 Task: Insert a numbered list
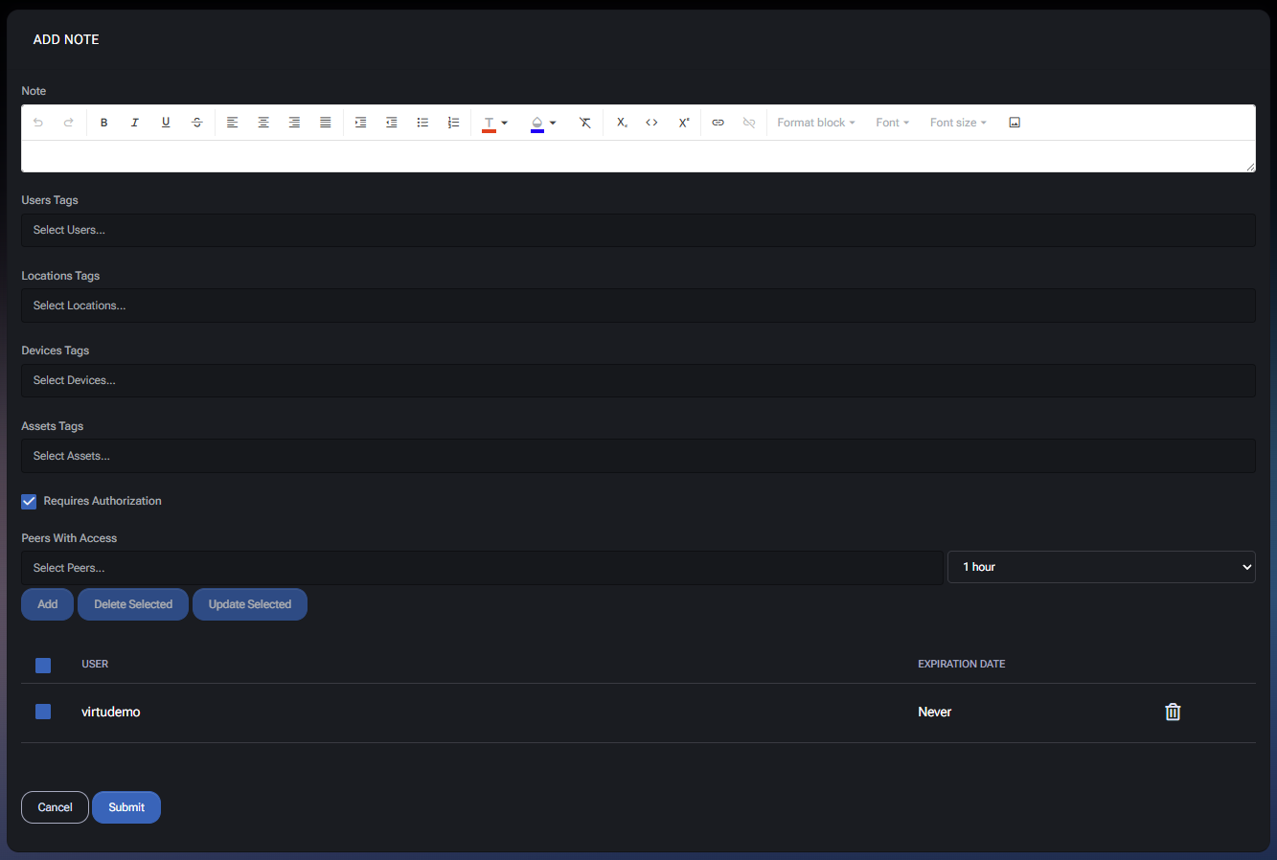click(453, 123)
